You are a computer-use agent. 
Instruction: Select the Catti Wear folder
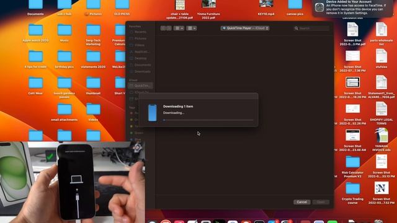pyautogui.click(x=35, y=85)
